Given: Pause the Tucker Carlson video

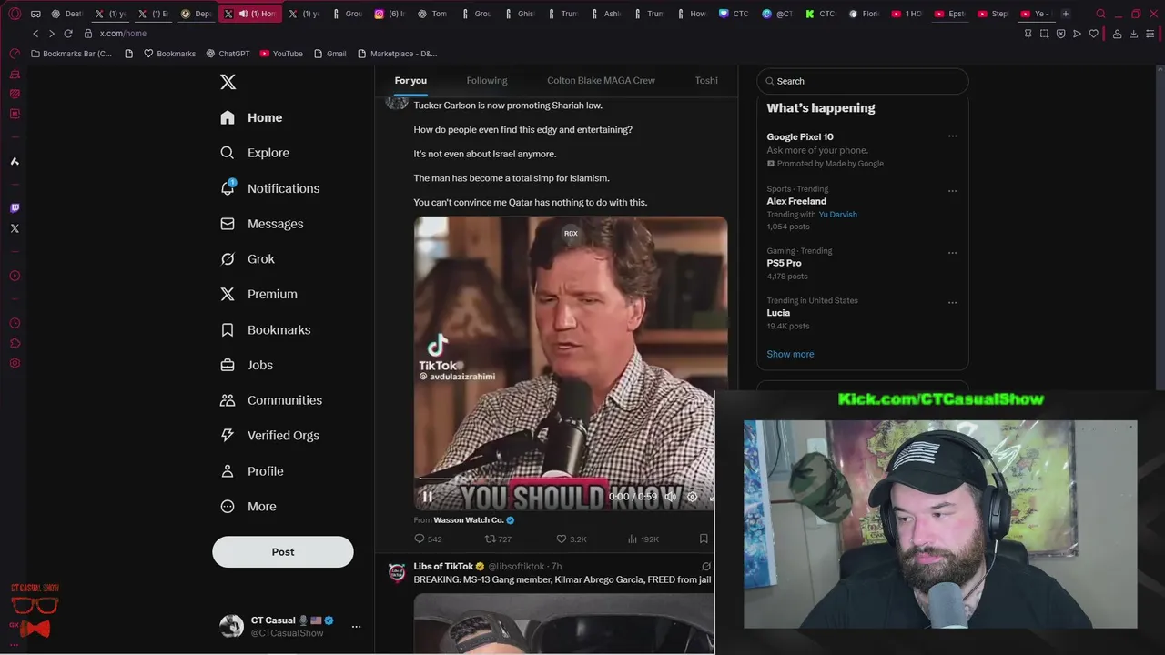Looking at the screenshot, I should tap(427, 497).
